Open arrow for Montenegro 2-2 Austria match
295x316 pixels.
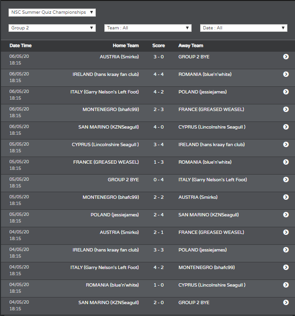click(x=286, y=197)
